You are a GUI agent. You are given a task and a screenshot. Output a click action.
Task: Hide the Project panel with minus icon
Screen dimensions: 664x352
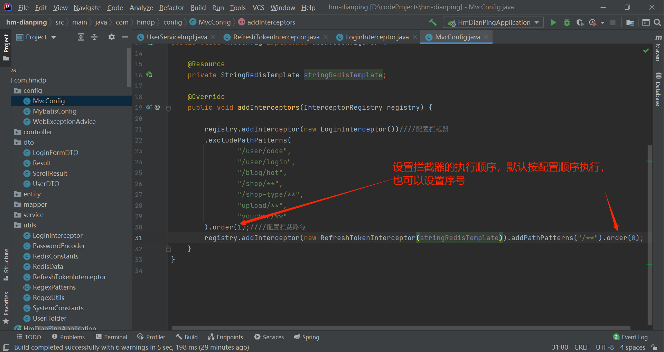(125, 37)
